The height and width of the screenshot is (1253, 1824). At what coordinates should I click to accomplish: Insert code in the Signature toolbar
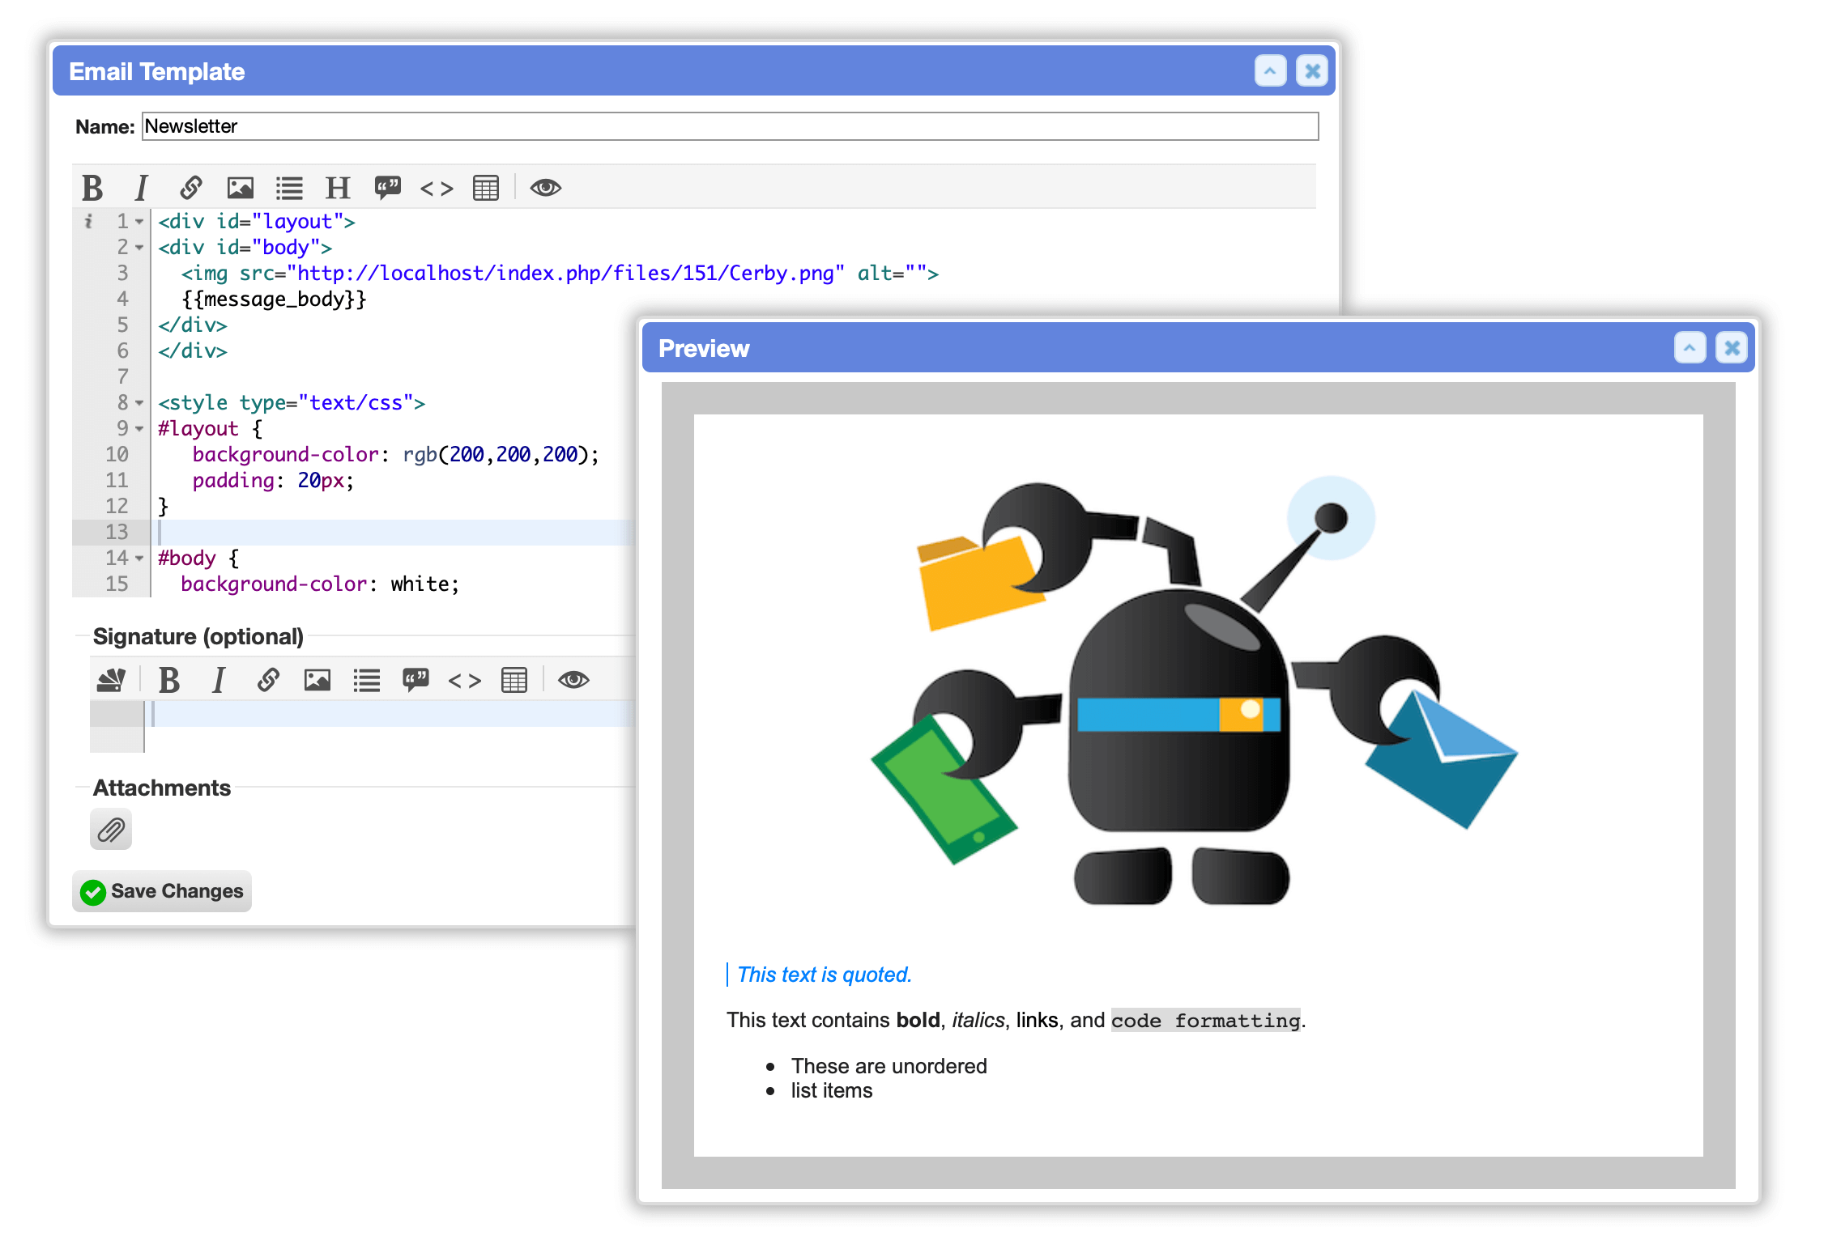click(465, 681)
